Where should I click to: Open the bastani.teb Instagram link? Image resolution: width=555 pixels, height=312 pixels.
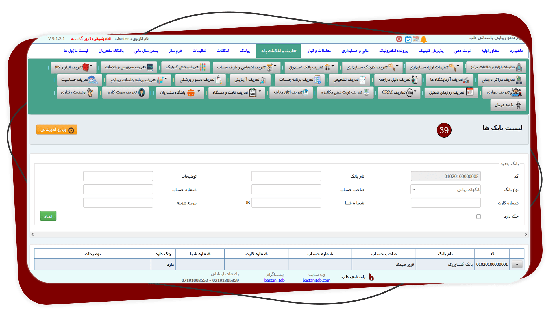pyautogui.click(x=274, y=281)
